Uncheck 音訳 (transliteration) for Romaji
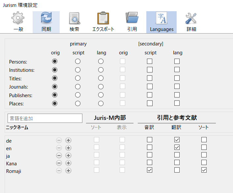 [150, 170]
